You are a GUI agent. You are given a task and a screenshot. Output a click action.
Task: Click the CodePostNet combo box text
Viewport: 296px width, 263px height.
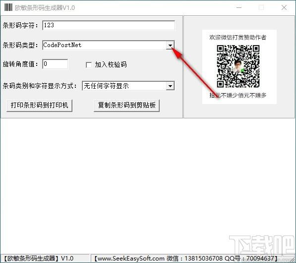pyautogui.click(x=62, y=45)
